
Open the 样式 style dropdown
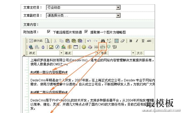pos(50,53)
